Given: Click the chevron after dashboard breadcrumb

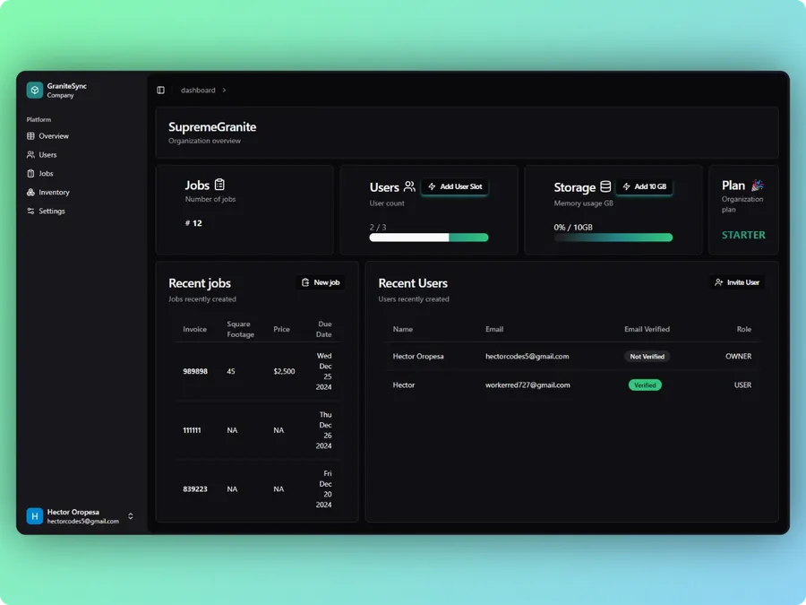Looking at the screenshot, I should tap(225, 91).
